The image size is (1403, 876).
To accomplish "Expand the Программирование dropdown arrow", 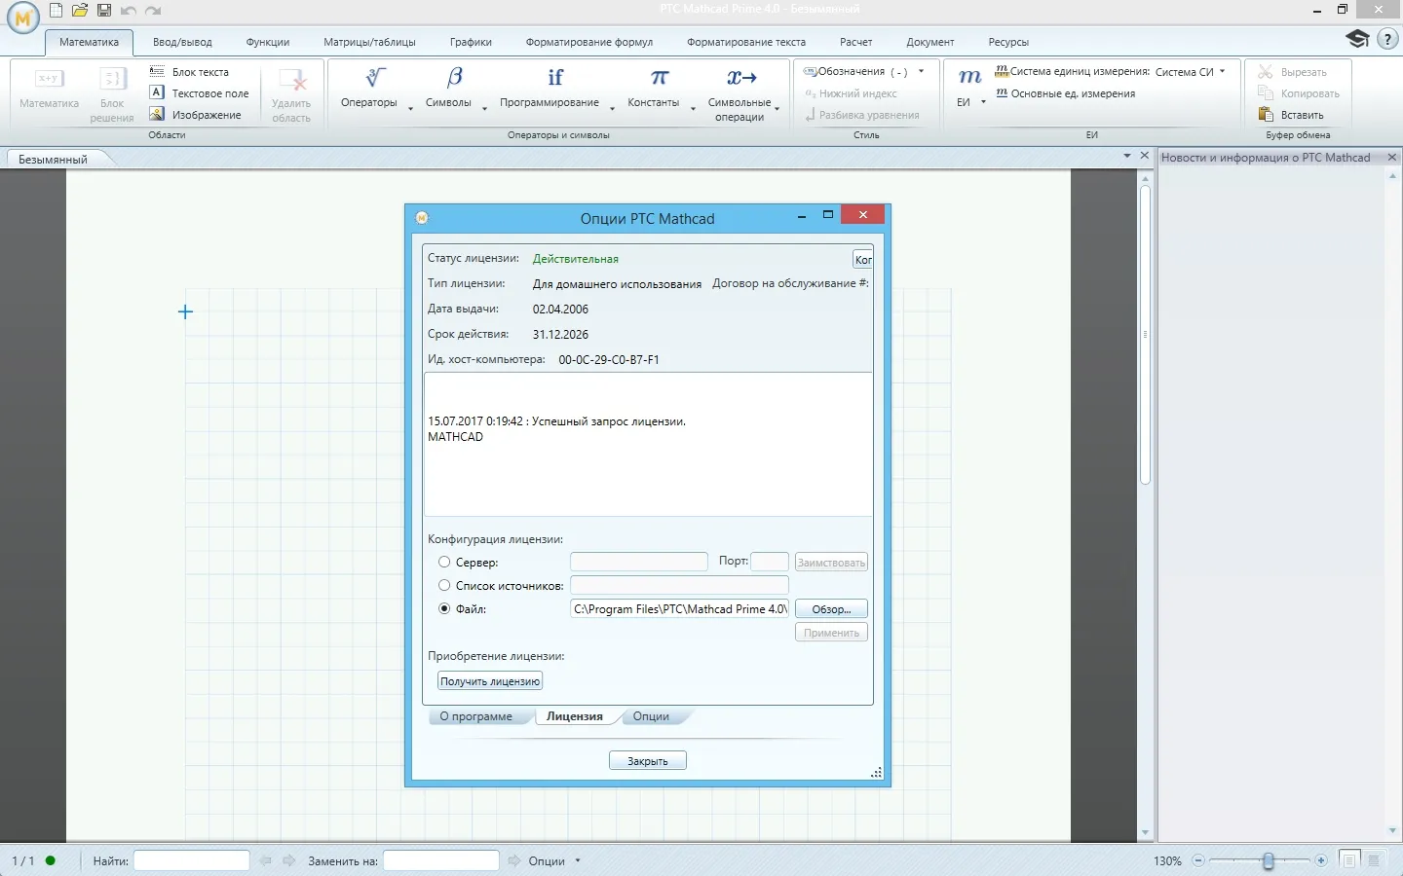I will tap(612, 109).
